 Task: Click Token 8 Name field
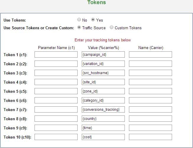click(151, 119)
